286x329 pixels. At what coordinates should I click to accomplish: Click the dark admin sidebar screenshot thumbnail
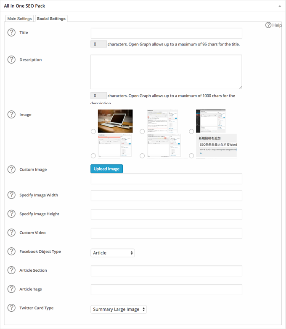(211, 121)
